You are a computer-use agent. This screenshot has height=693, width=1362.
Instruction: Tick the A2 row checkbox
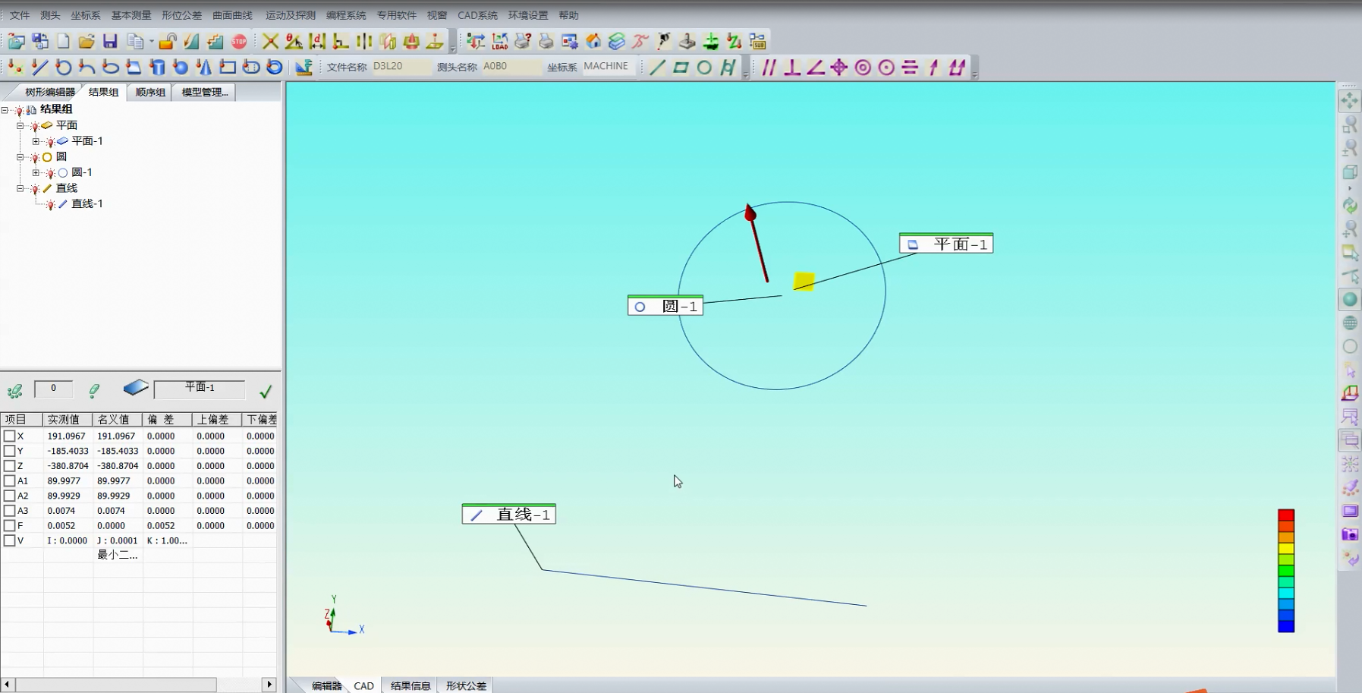[x=9, y=496]
